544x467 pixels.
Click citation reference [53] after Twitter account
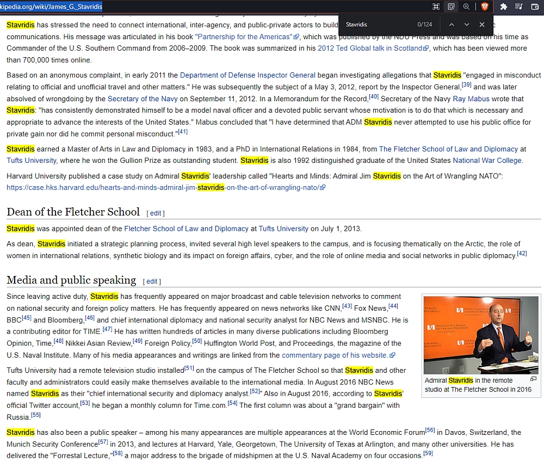point(85,403)
